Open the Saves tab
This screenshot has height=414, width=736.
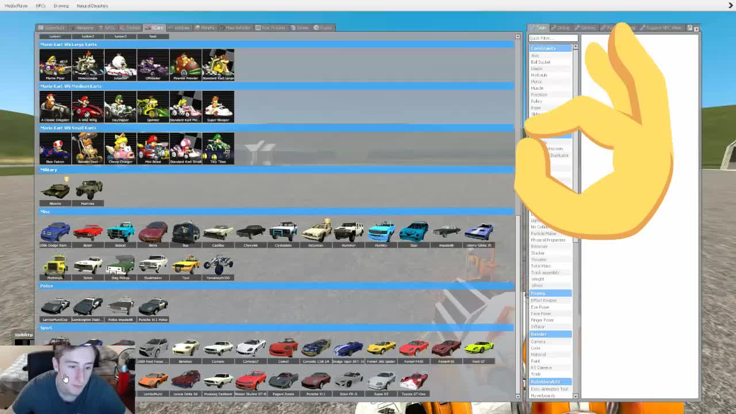[300, 28]
